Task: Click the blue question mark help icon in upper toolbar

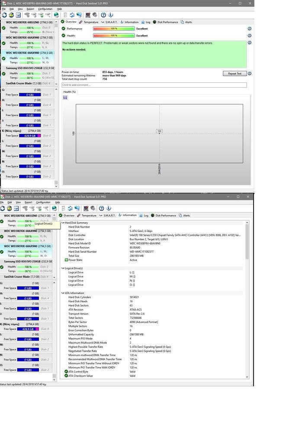Action: (x=103, y=15)
